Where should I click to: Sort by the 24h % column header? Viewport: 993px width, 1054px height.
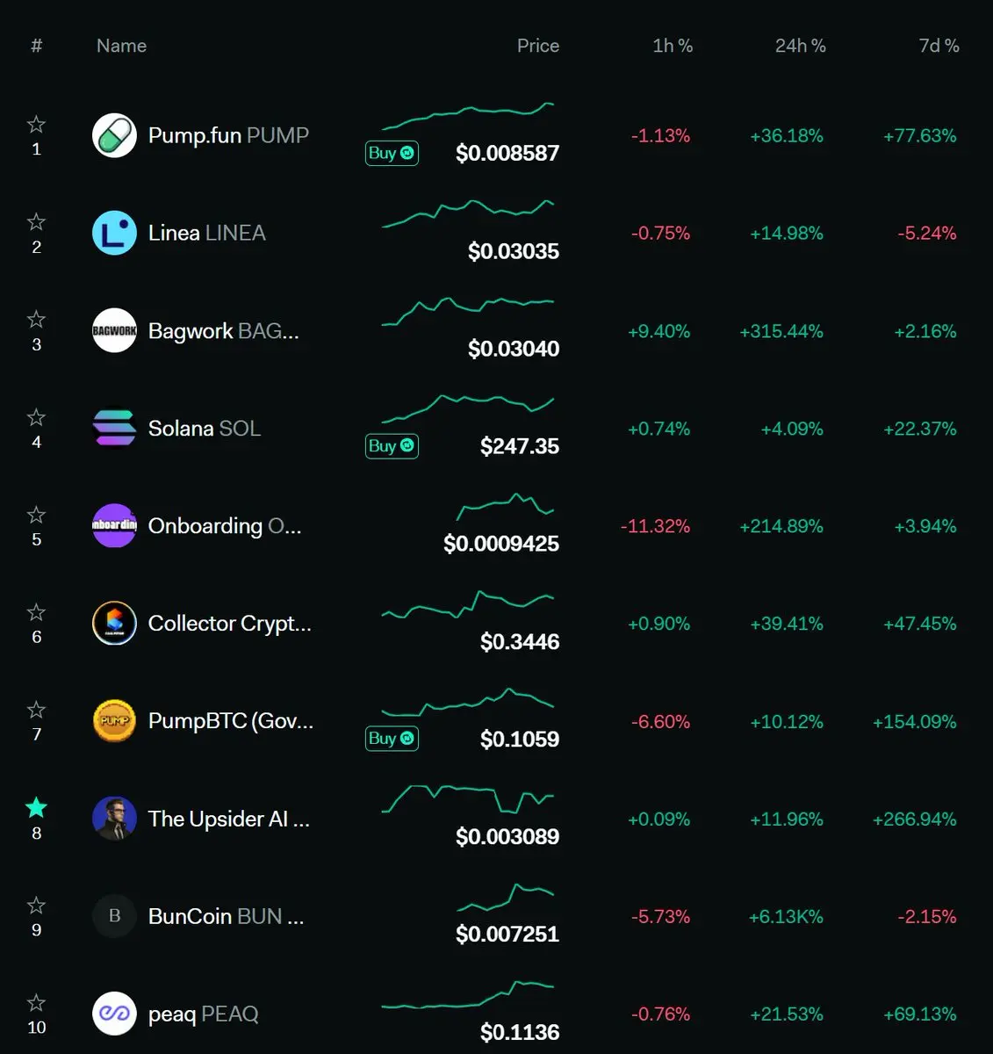(x=800, y=46)
